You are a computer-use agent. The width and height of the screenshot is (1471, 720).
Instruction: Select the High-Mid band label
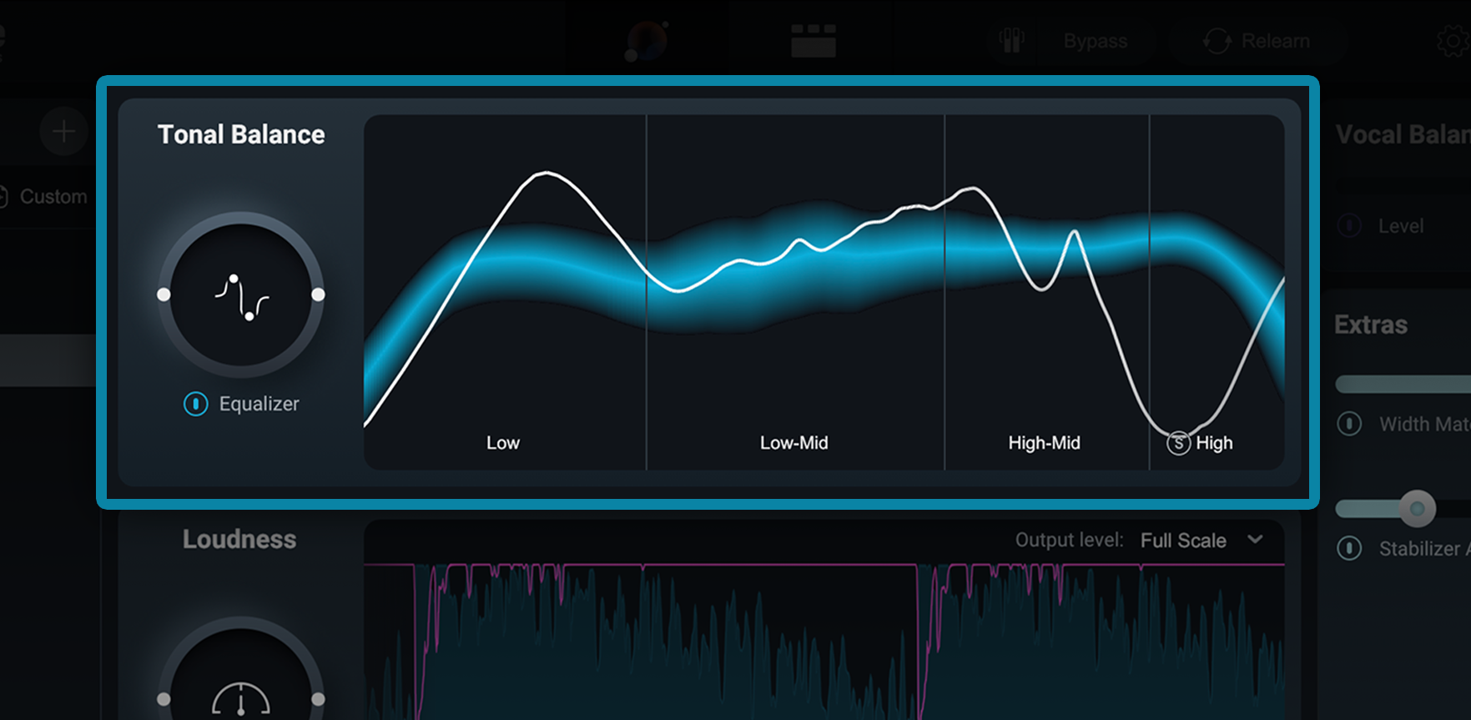[1044, 443]
